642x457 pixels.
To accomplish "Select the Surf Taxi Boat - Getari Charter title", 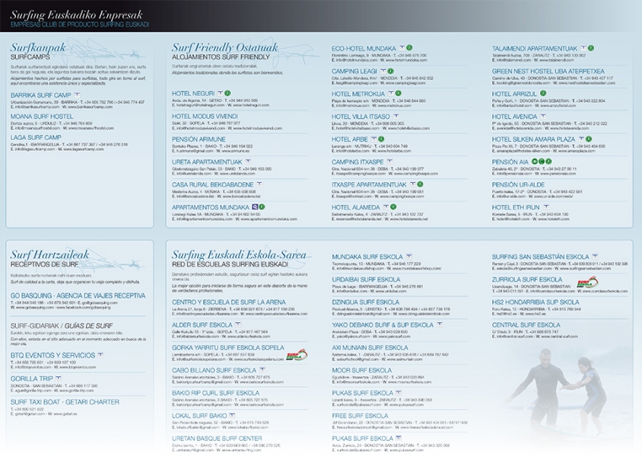I will [x=65, y=402].
